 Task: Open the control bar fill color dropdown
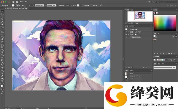tap(15, 5)
